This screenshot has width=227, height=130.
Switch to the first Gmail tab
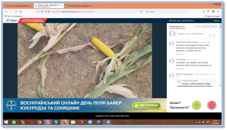[x=18, y=6]
